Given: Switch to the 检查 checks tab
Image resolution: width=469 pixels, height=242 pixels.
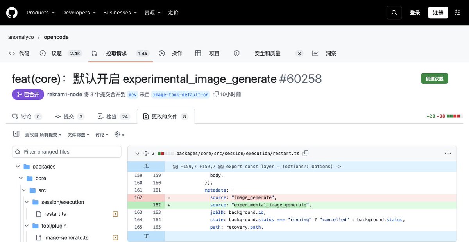Looking at the screenshot, I should tap(113, 117).
